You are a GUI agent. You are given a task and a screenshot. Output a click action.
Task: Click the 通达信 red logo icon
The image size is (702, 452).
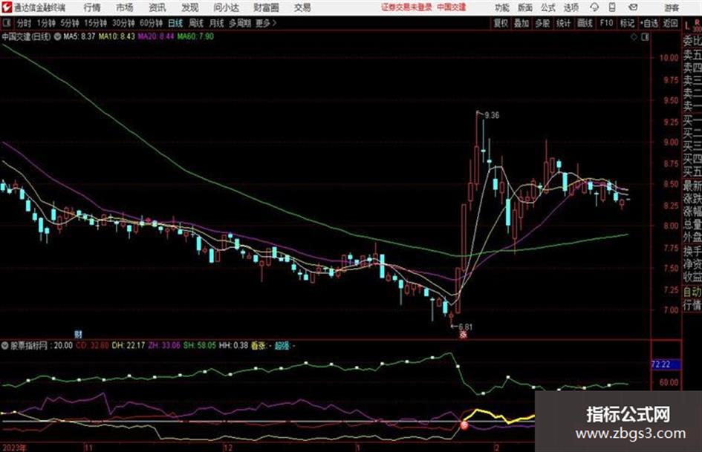pyautogui.click(x=6, y=7)
